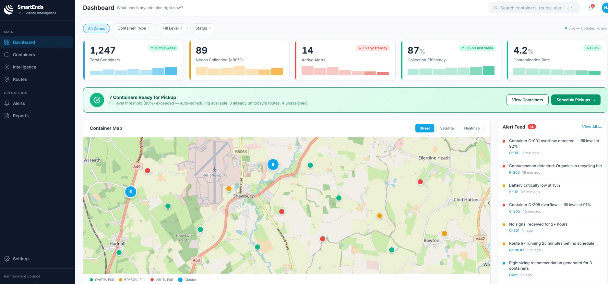Click the Alerts bell icon in sidebar
The image size is (608, 284).
tap(7, 103)
